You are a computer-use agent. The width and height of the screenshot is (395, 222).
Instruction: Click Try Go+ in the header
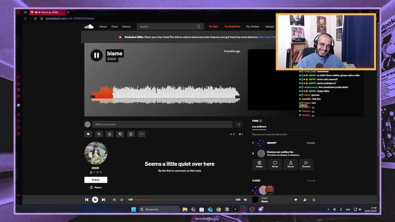tap(213, 27)
